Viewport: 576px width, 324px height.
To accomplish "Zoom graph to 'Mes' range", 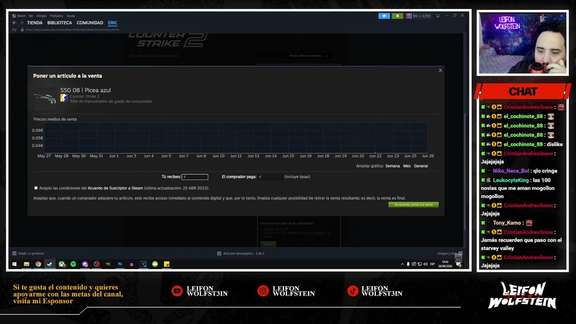I will (407, 166).
